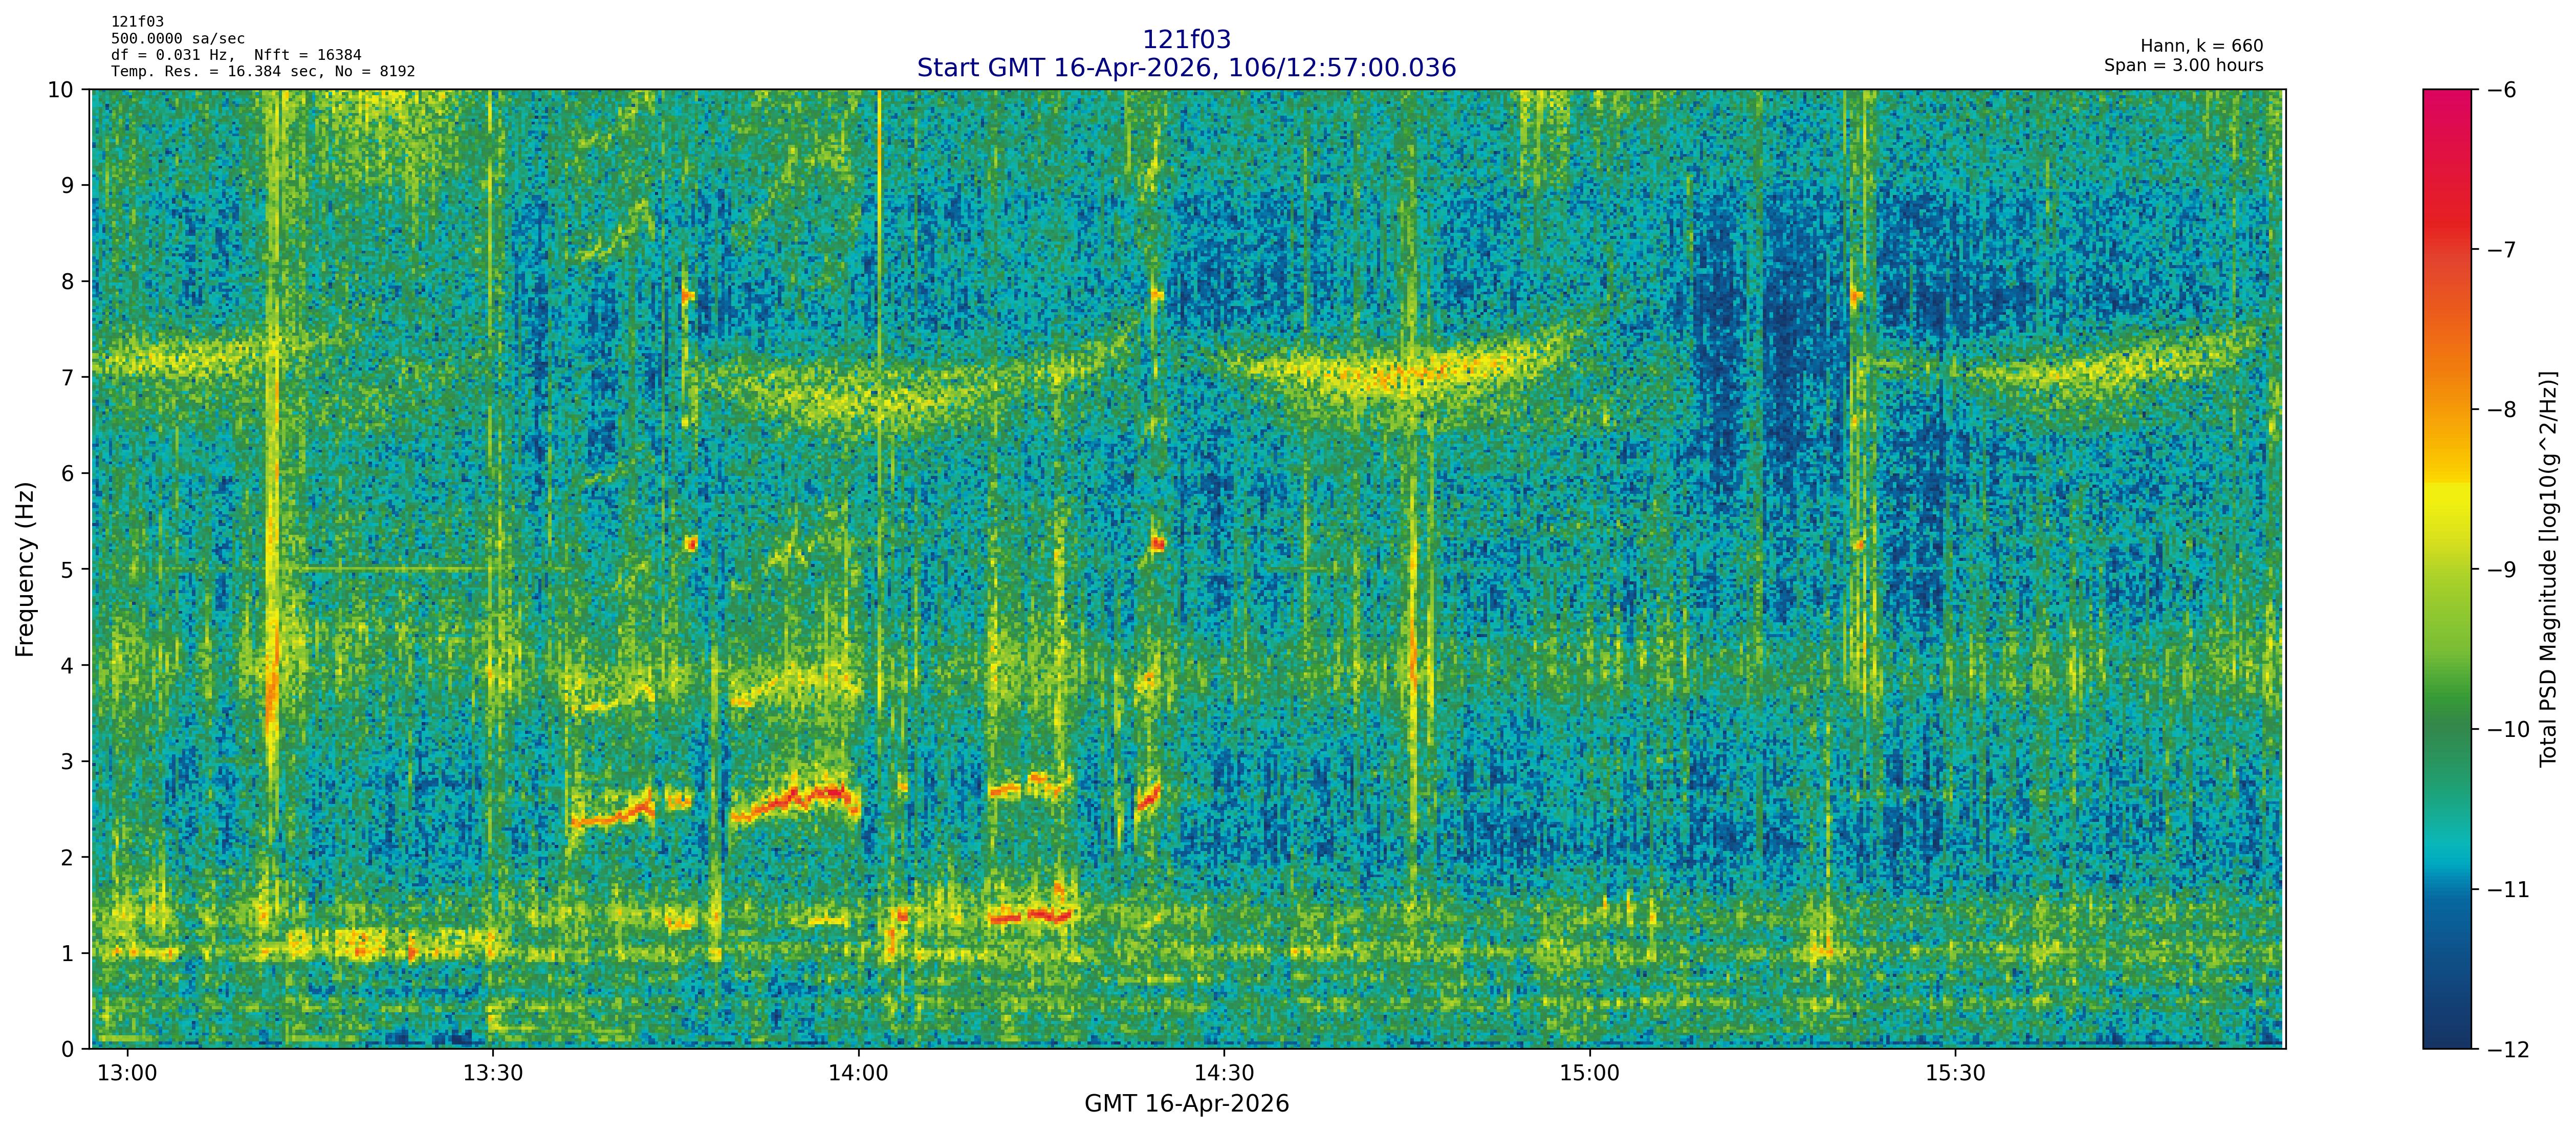The width and height of the screenshot is (2576, 1132).
Task: Click the Total PSD Magnitude colorbar label
Action: (2548, 569)
